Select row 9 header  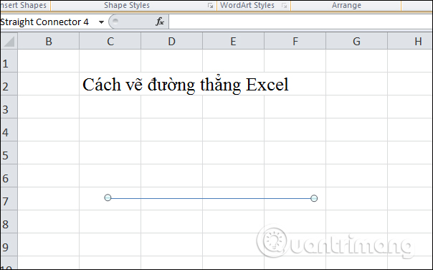point(9,245)
